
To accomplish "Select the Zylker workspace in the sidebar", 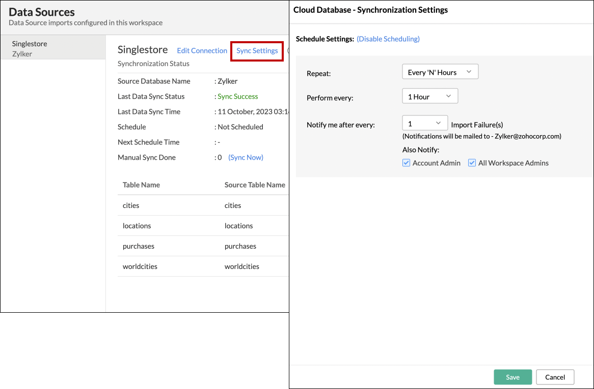I will tap(29, 53).
